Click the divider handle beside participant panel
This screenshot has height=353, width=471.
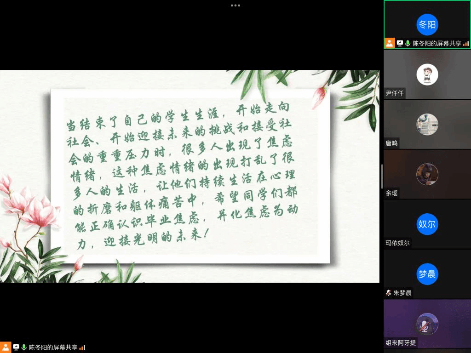[382, 176]
